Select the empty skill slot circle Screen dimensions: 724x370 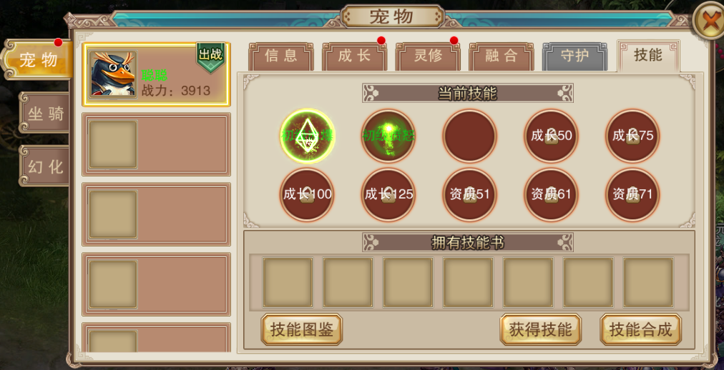pyautogui.click(x=469, y=136)
